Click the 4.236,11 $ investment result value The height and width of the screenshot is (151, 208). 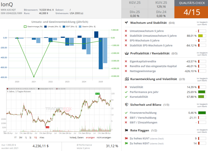[40, 146]
